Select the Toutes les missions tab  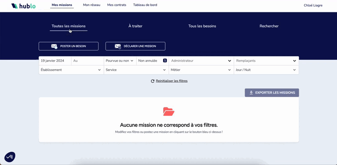[69, 26]
